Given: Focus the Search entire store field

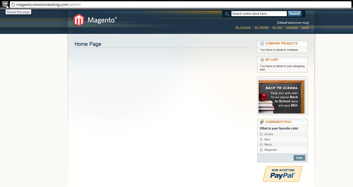Looking at the screenshot, I should click(259, 14).
